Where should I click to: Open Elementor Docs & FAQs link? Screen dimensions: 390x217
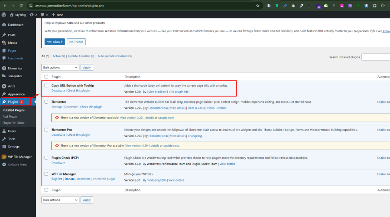click(x=196, y=108)
